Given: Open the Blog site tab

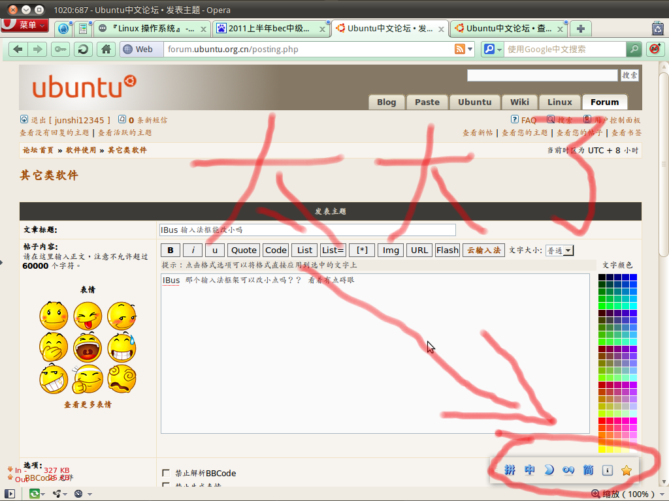Looking at the screenshot, I should 387,102.
